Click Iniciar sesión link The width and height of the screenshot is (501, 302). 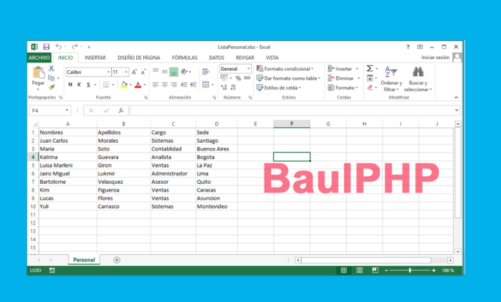435,58
